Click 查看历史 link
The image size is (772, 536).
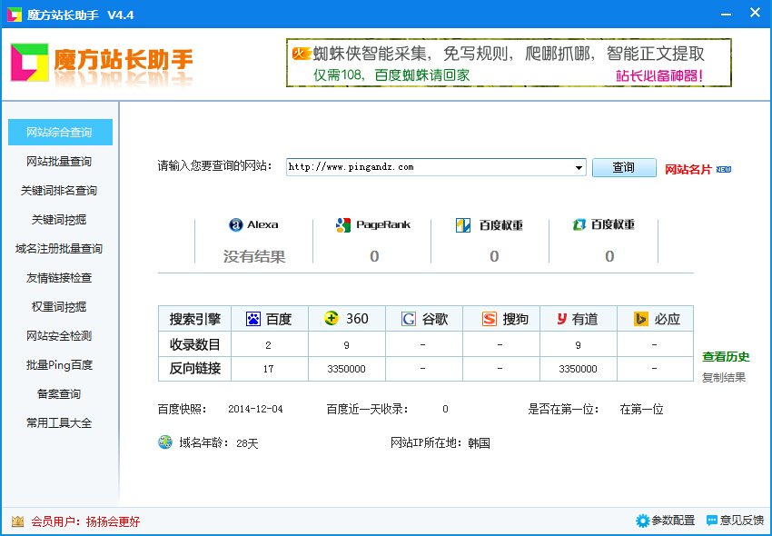tap(726, 356)
